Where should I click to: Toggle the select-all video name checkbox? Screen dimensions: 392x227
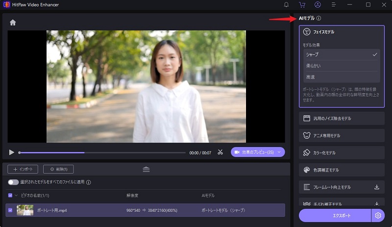[10, 195]
